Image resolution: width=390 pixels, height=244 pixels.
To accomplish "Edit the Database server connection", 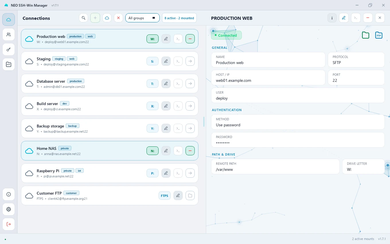I will click(166, 84).
